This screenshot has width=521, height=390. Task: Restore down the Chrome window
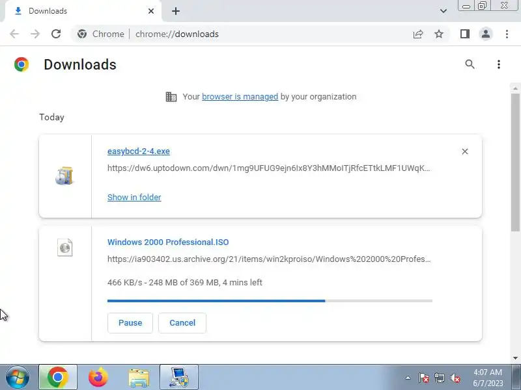pos(482,6)
